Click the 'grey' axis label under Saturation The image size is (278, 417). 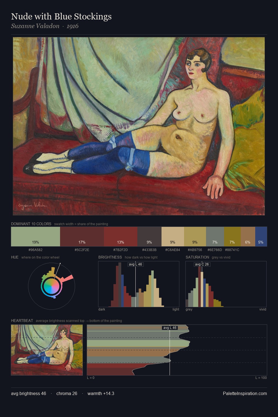pos(189,309)
